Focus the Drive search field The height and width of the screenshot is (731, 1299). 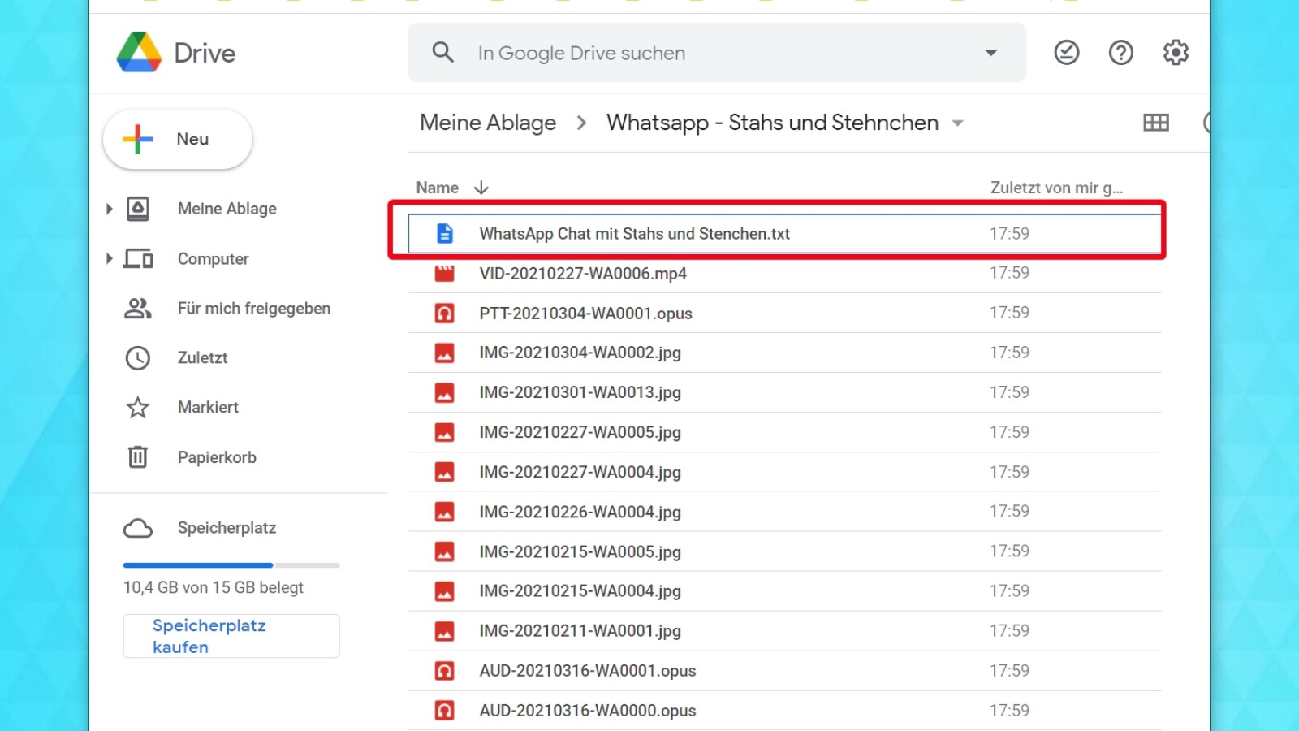click(717, 53)
